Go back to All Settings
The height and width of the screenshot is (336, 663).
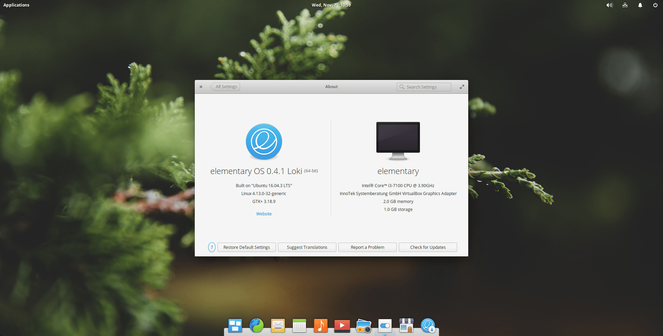pos(225,87)
